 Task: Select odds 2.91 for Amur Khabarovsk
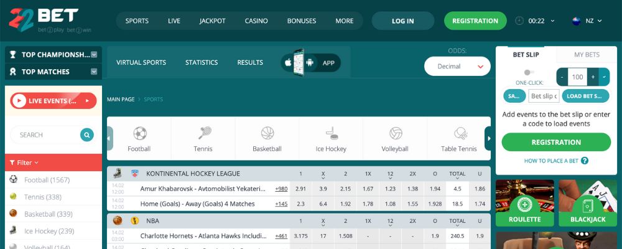pos(300,189)
